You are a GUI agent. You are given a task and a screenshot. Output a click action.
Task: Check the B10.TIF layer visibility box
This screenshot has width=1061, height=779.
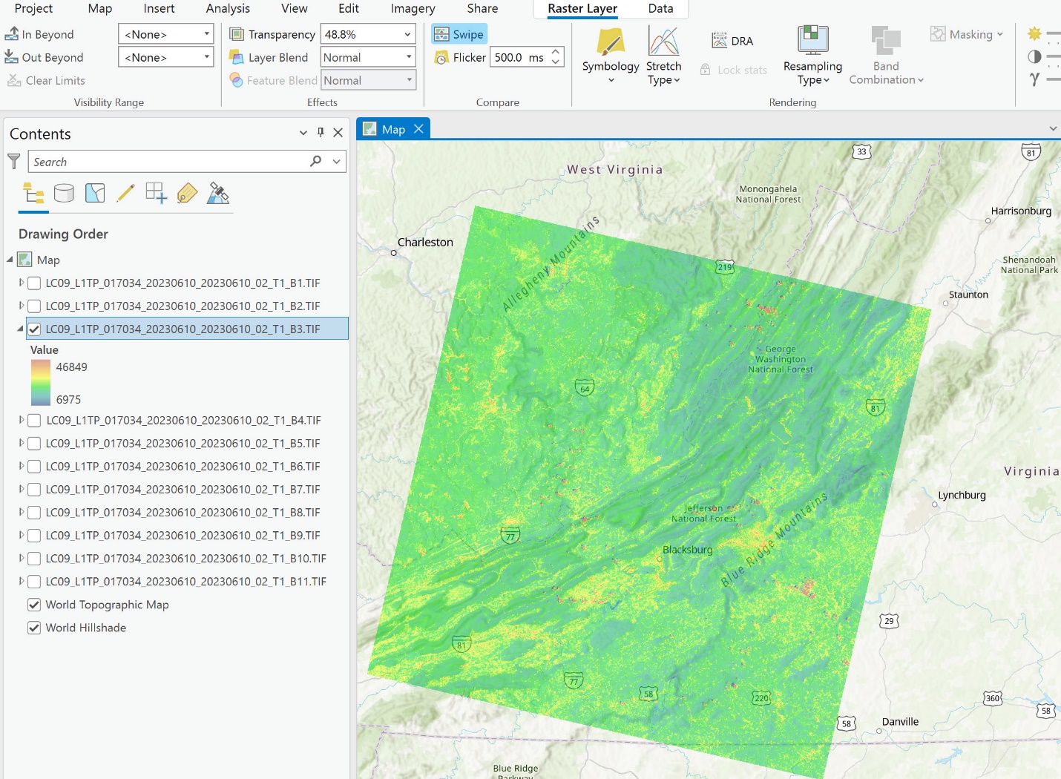point(34,559)
